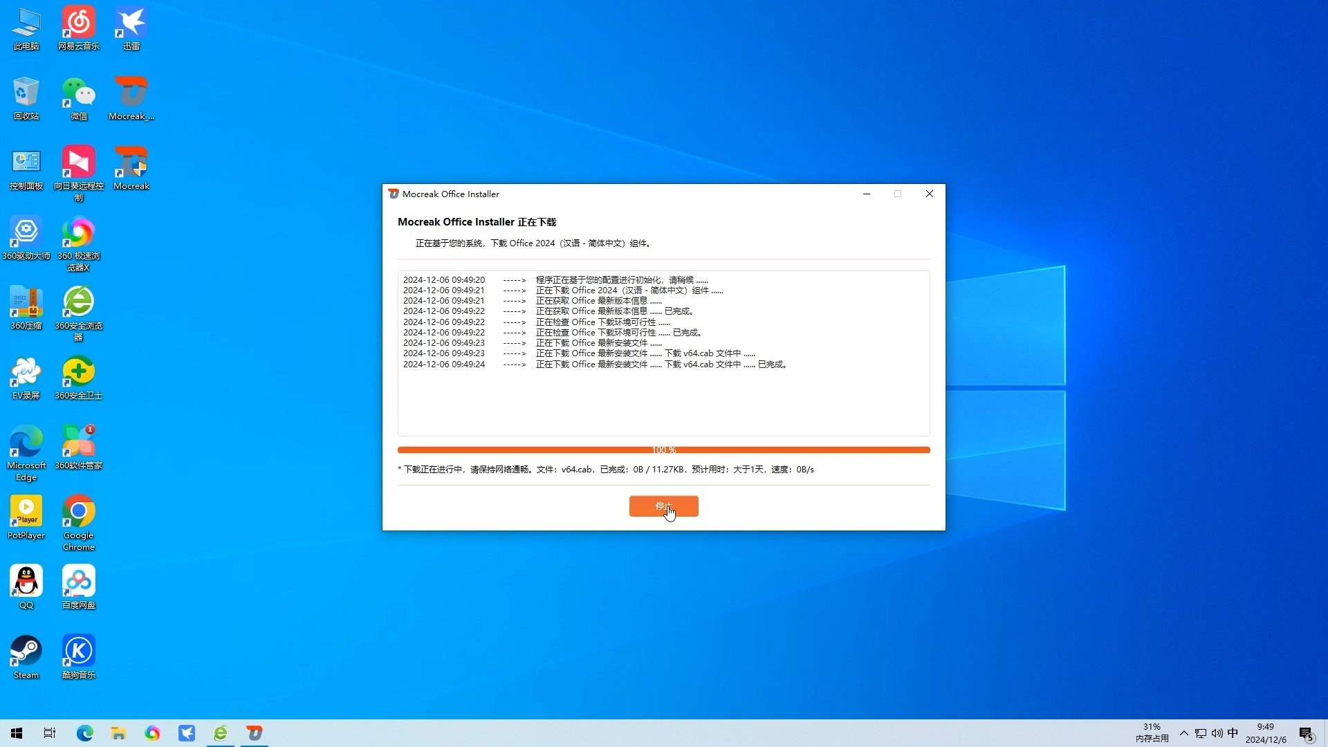Click the log line 程序正在基于您的配置进行初始化
This screenshot has height=747, width=1328.
click(x=555, y=280)
